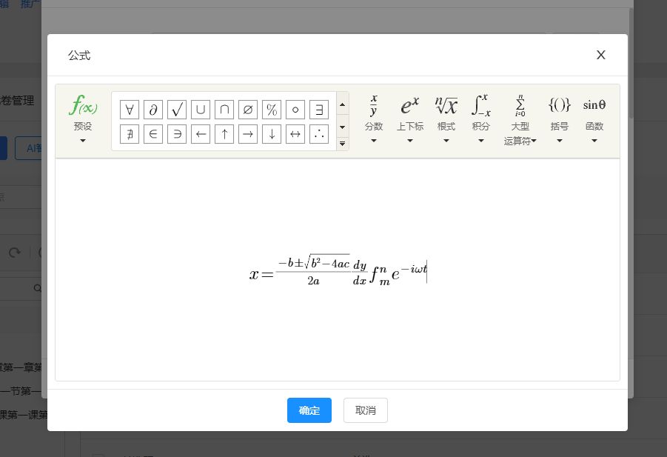This screenshot has height=457, width=667.
Task: Insert the element-of (∈) symbol
Action: 153,134
